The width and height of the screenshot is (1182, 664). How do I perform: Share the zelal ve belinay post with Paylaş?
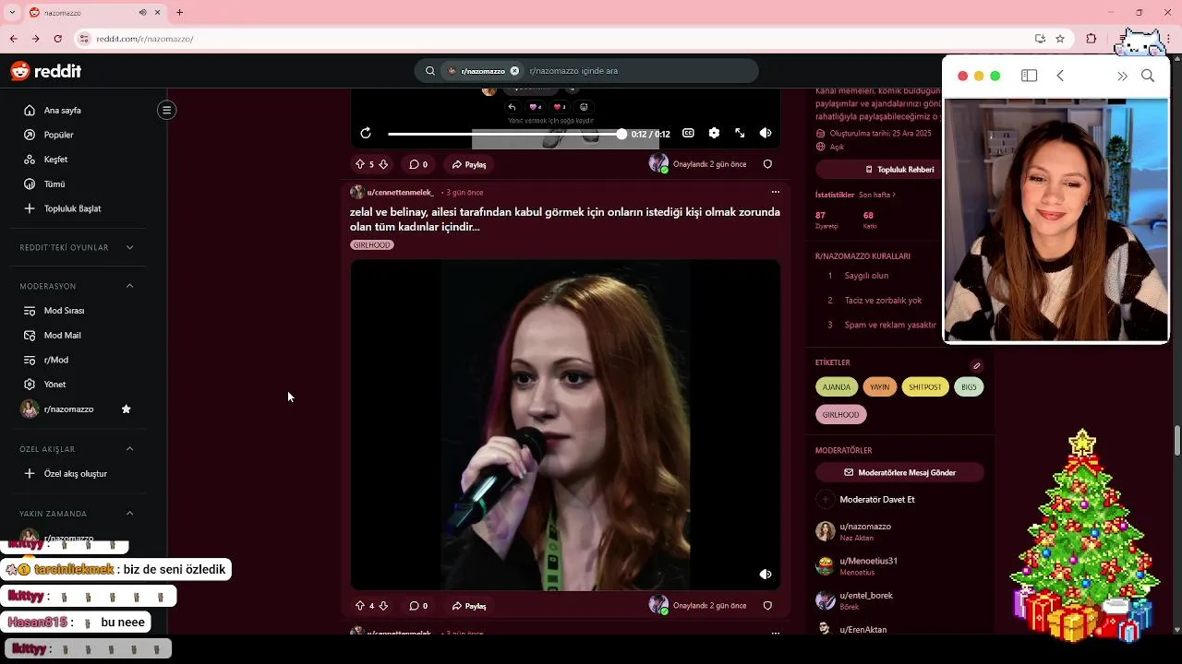tap(469, 606)
